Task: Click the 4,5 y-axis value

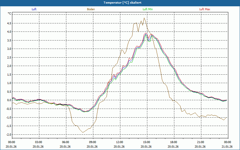Action: [x=9, y=23]
